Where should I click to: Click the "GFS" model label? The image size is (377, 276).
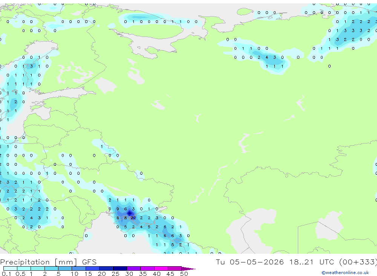tap(89, 262)
